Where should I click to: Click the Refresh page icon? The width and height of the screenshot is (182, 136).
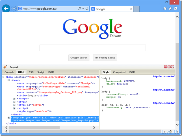pos(87,8)
